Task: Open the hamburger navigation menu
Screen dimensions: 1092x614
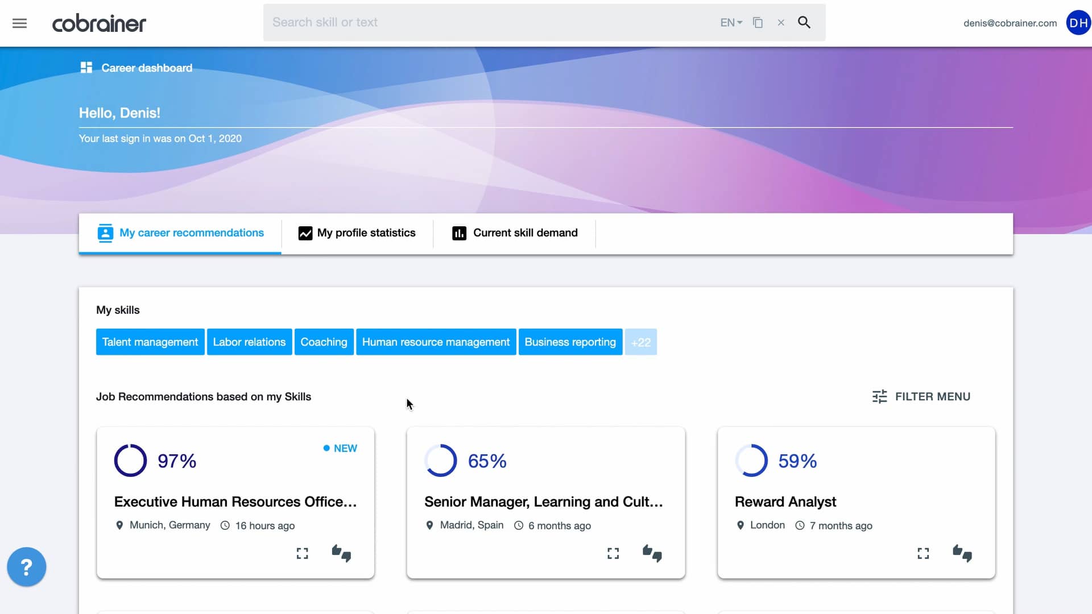Action: coord(19,23)
